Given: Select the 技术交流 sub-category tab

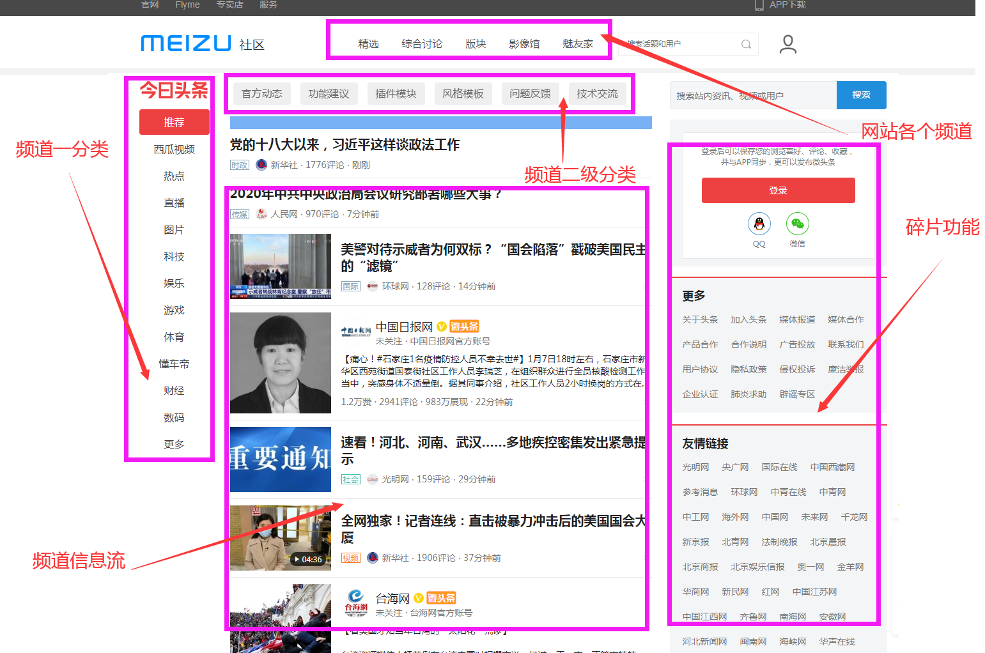Looking at the screenshot, I should pyautogui.click(x=597, y=94).
